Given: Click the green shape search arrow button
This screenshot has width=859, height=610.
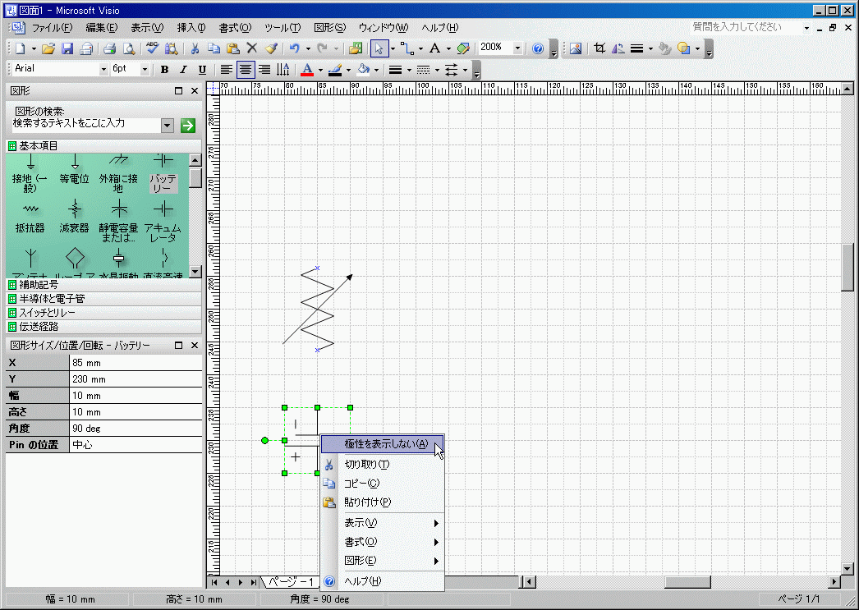Looking at the screenshot, I should [187, 126].
